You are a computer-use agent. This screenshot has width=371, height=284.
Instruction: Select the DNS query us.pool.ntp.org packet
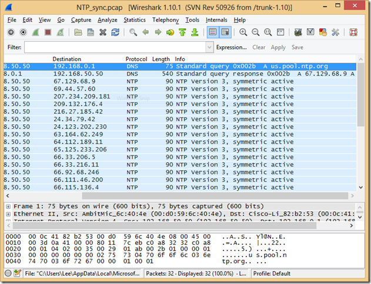tap(180, 66)
